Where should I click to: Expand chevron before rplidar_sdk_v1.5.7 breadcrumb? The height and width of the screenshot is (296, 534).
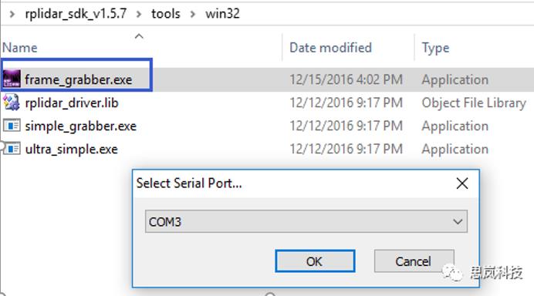(12, 14)
